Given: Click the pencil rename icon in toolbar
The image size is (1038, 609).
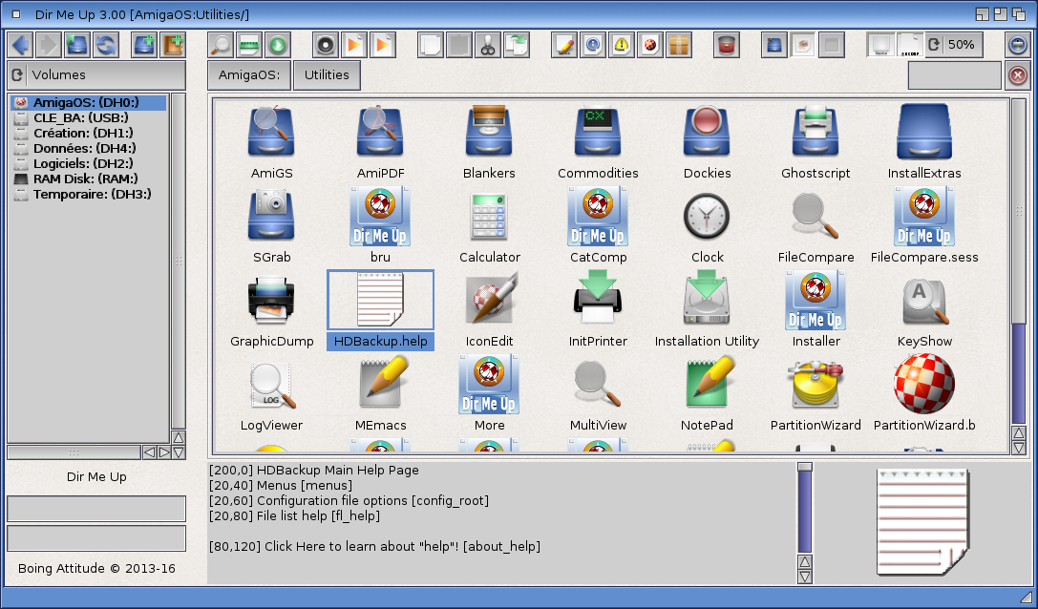Looking at the screenshot, I should point(564,44).
